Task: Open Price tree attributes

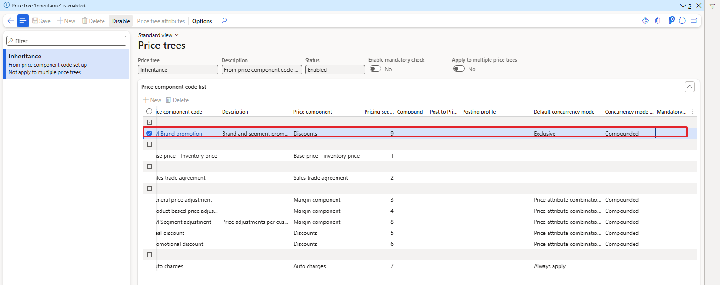Action: [x=161, y=21]
